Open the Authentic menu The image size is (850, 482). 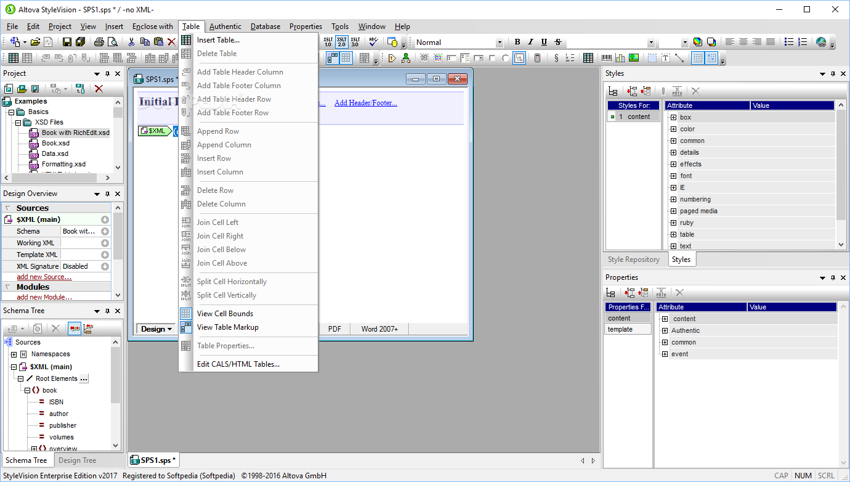[225, 27]
